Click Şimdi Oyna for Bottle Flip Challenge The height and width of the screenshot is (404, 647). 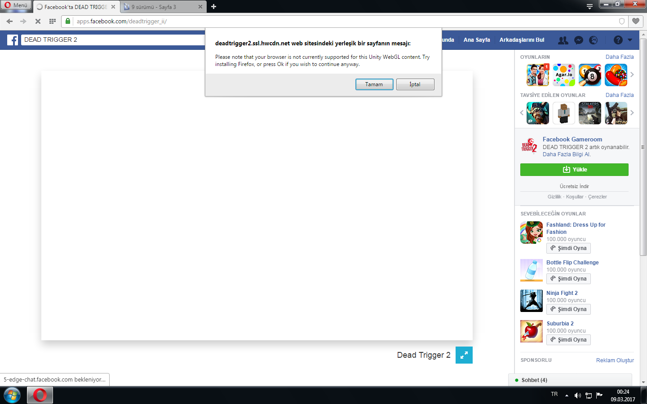click(x=568, y=279)
